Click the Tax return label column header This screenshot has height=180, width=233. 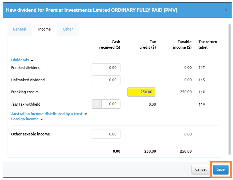[208, 45]
